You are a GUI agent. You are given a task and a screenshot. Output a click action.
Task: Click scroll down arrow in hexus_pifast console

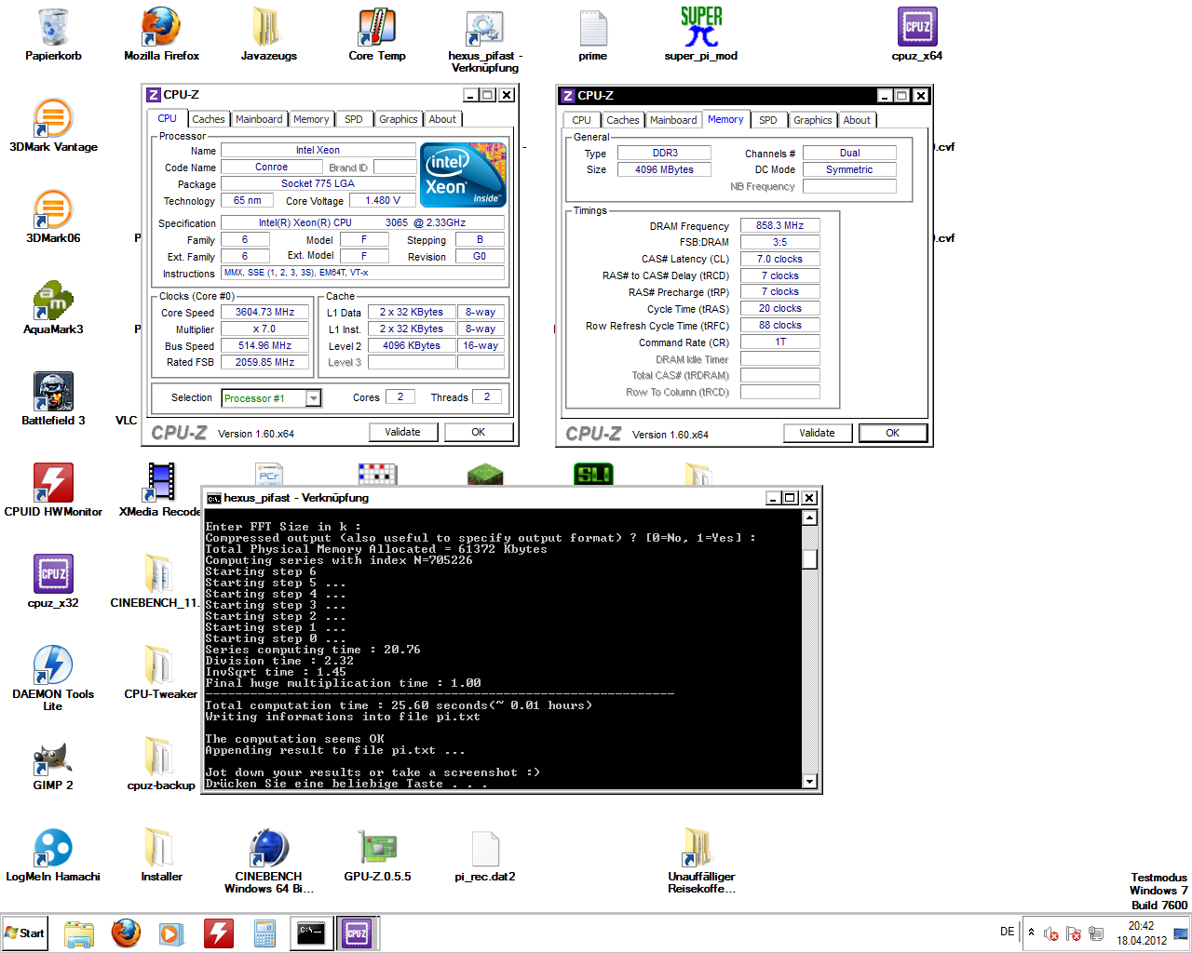coord(810,782)
